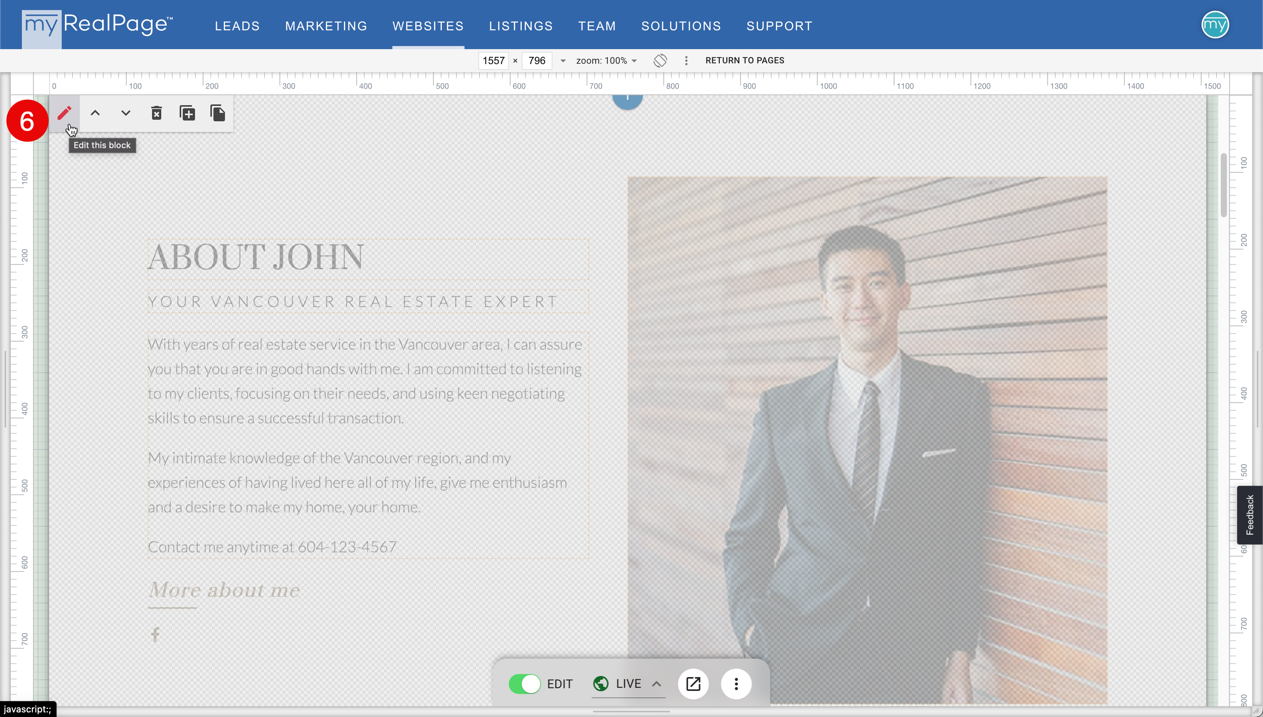Click the Edit this block pencil icon
The height and width of the screenshot is (717, 1263).
64,113
